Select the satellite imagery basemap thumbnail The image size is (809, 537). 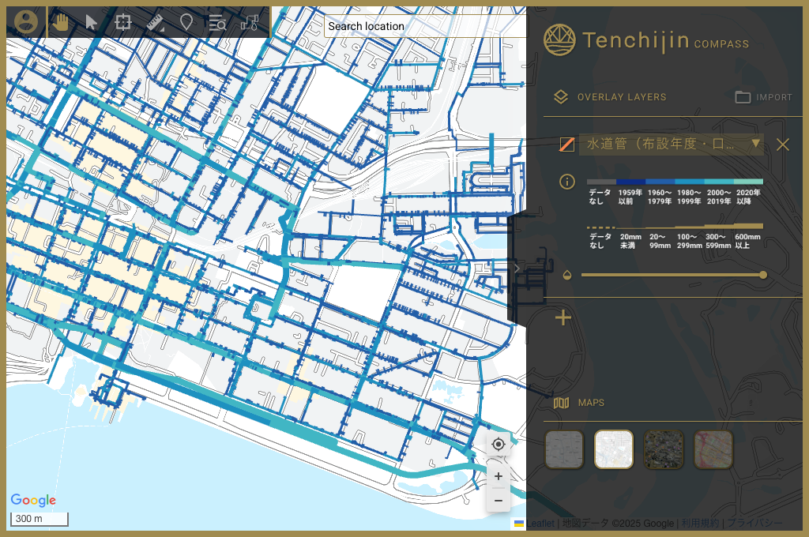tap(664, 450)
